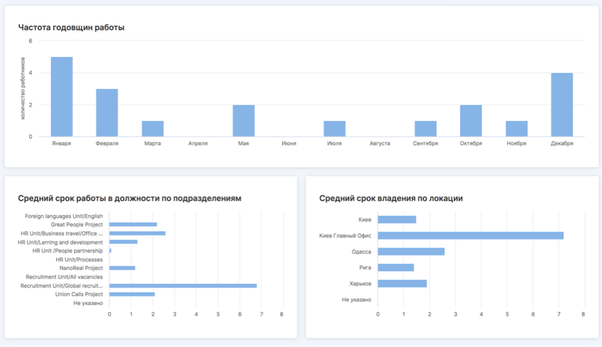The image size is (602, 347).
Task: Click the Одесса location label
Action: coord(361,252)
